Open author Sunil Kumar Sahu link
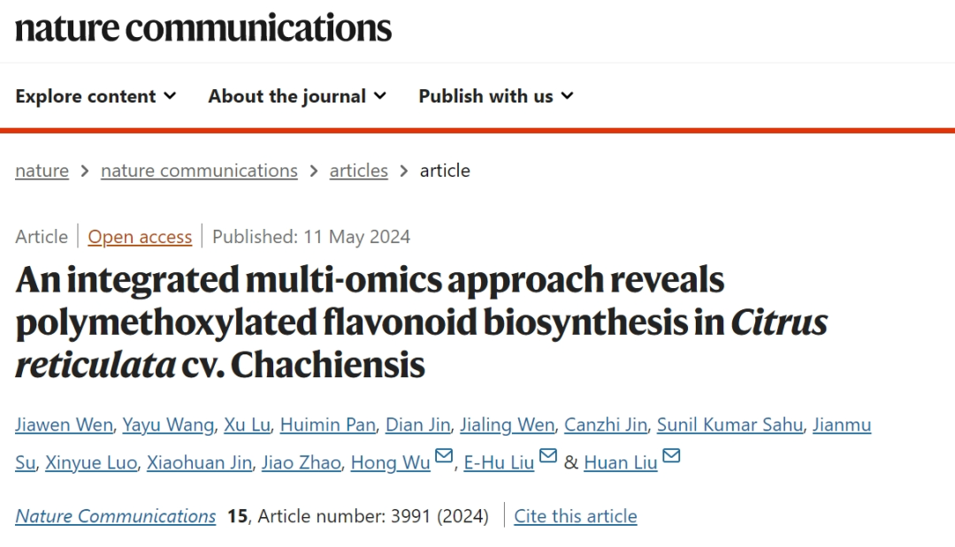 (x=730, y=425)
